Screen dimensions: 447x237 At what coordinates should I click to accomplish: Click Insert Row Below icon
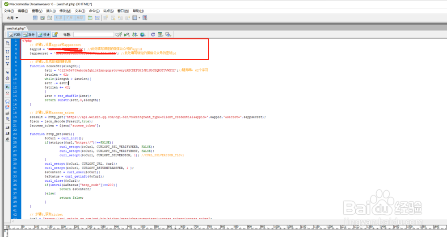coord(113,18)
